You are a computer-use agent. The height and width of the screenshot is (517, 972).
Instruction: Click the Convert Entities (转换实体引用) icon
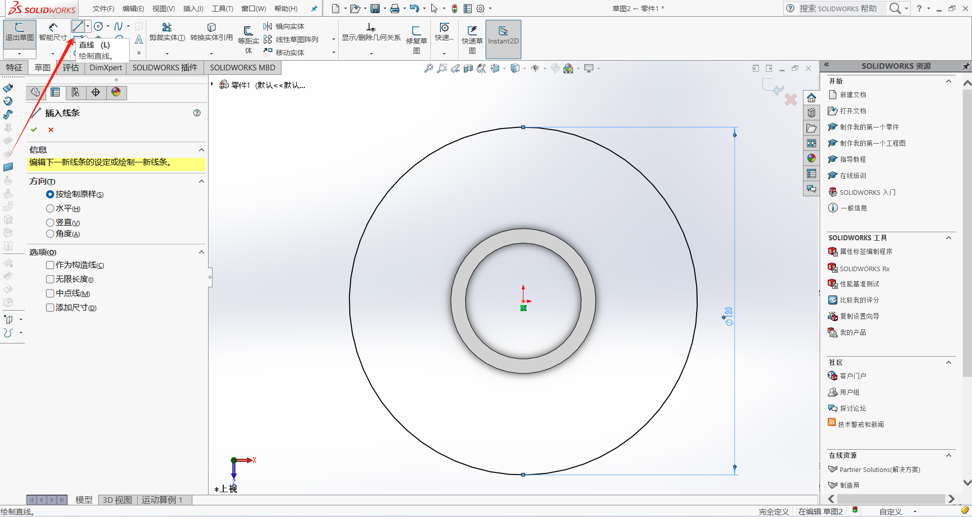pyautogui.click(x=211, y=31)
